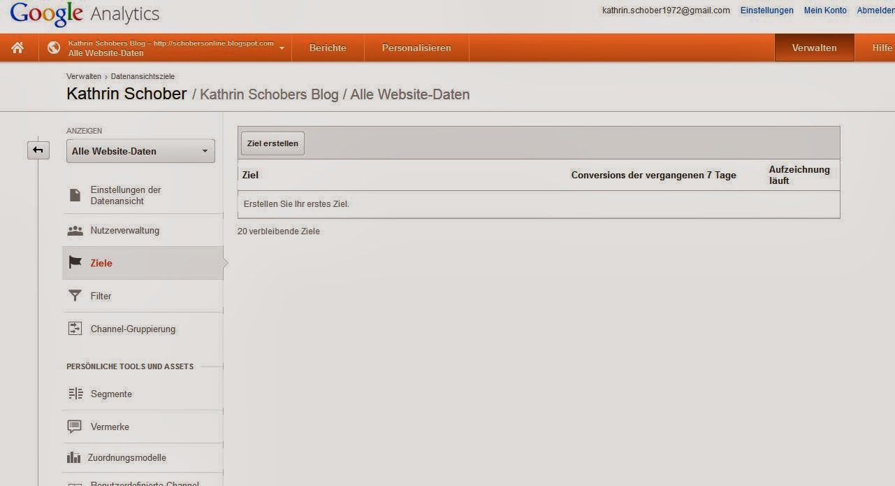
Task: Click the funnel icon for Filter
Action: 75,296
